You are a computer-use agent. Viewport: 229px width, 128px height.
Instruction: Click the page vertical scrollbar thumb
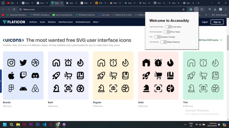[x=228, y=43]
